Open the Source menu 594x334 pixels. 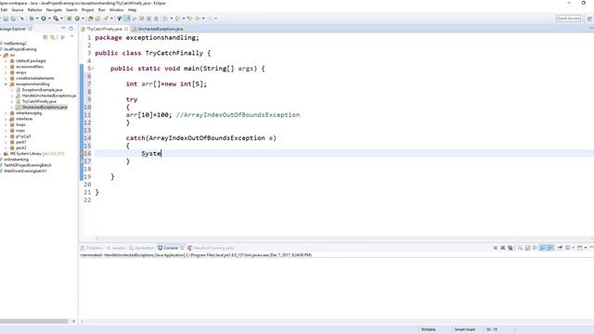18,10
